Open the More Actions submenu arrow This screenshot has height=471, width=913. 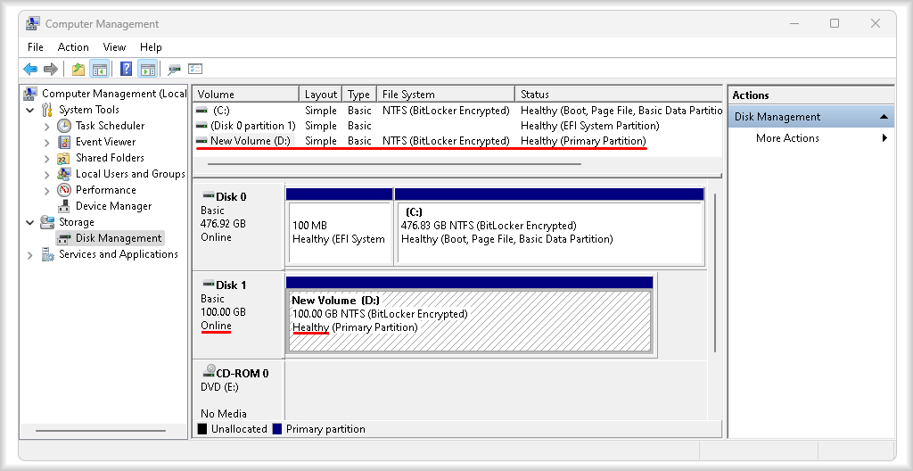(x=884, y=138)
